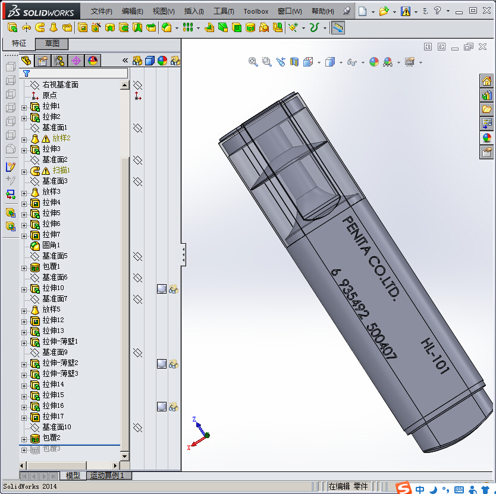Select the Lofted Boss/Base tool
The height and width of the screenshot is (494, 496).
(54, 28)
